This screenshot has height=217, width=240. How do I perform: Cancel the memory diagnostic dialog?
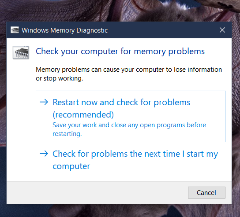pyautogui.click(x=206, y=192)
